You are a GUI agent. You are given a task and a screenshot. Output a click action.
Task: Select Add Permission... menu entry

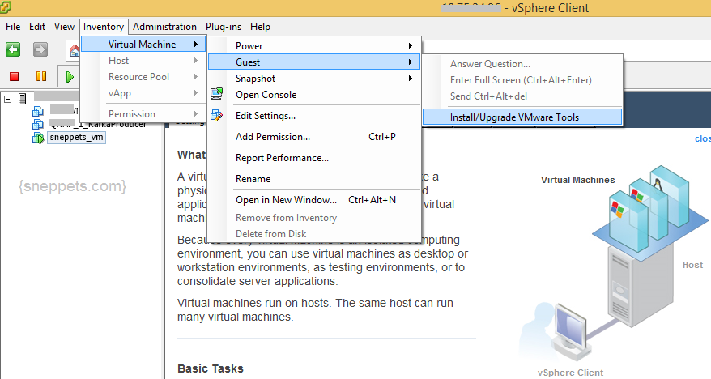click(x=314, y=137)
